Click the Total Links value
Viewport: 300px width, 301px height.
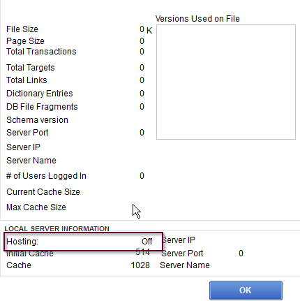coord(142,80)
